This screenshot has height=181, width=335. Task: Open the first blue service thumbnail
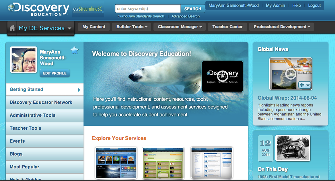coord(116,163)
